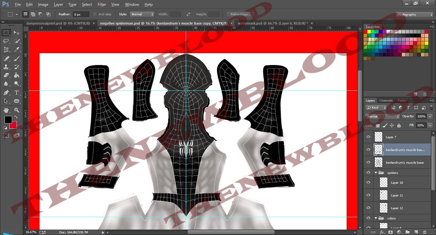This screenshot has width=436, height=235.
Task: Change screen mode in toolbox
Action: [x=17, y=136]
